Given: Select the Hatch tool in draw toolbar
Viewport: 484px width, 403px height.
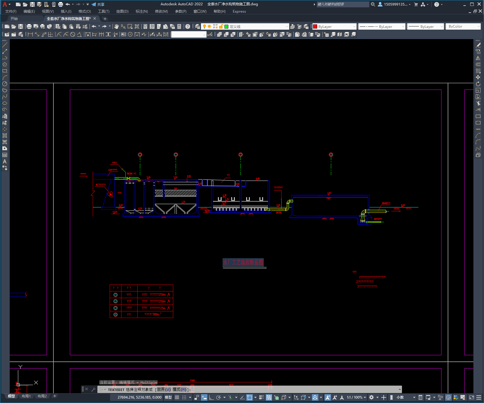Looking at the screenshot, I should coord(5,136).
